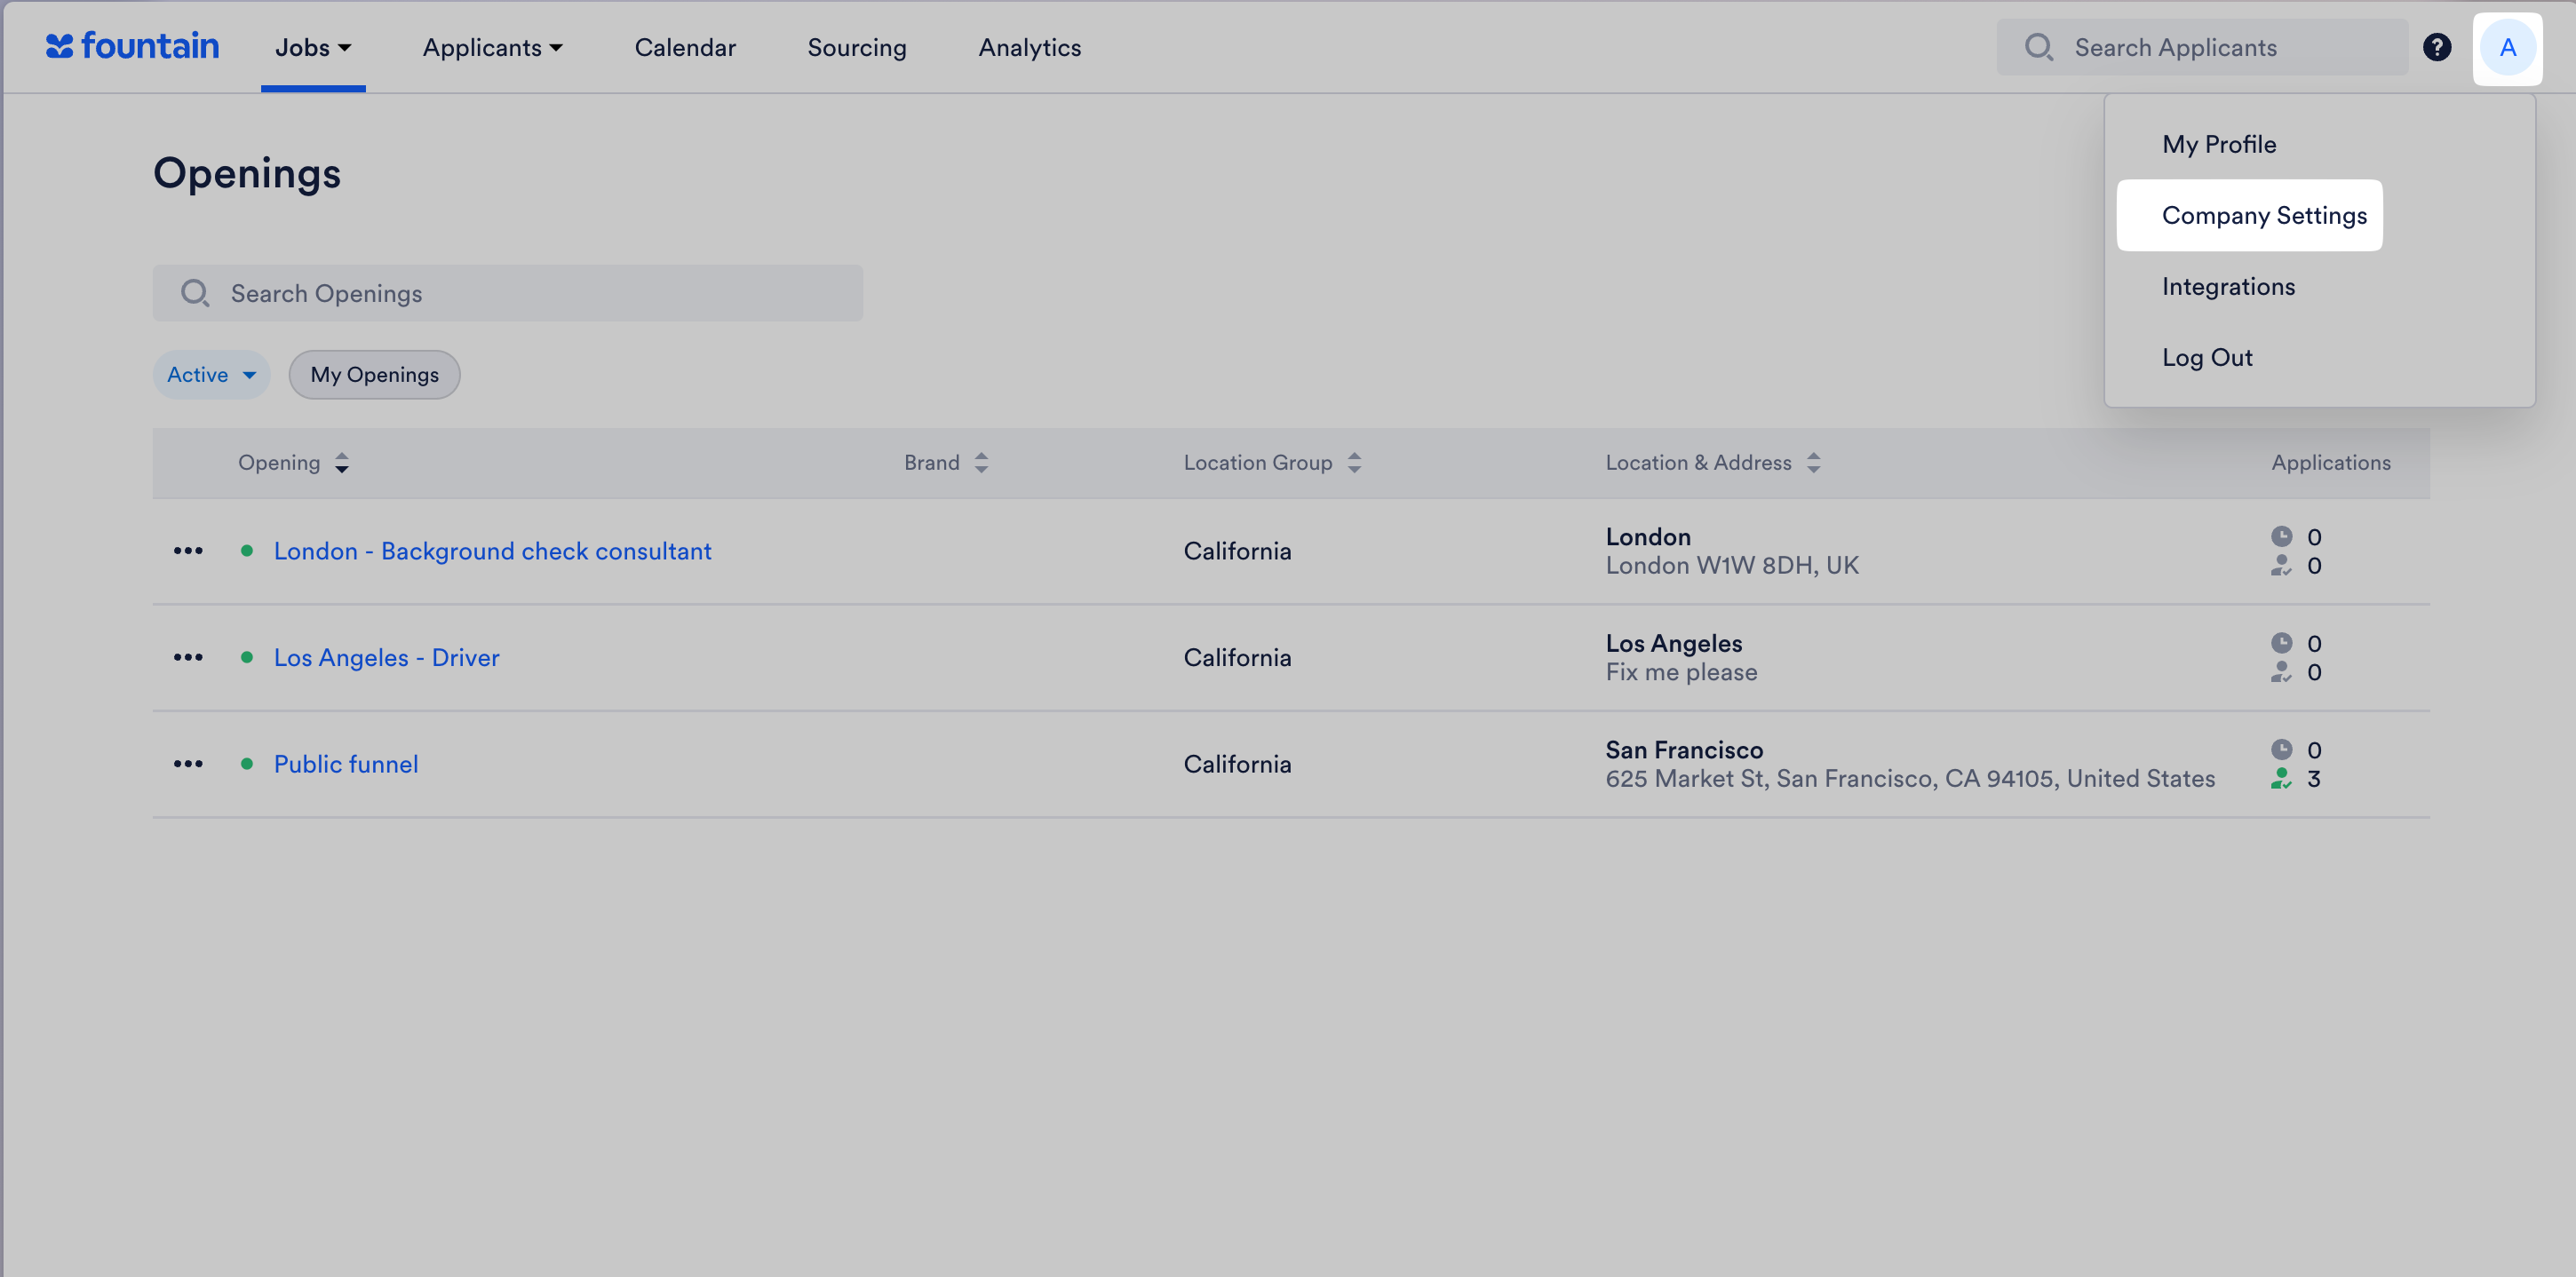Image resolution: width=2576 pixels, height=1277 pixels.
Task: Toggle the My Openings filter chip
Action: [x=374, y=375]
